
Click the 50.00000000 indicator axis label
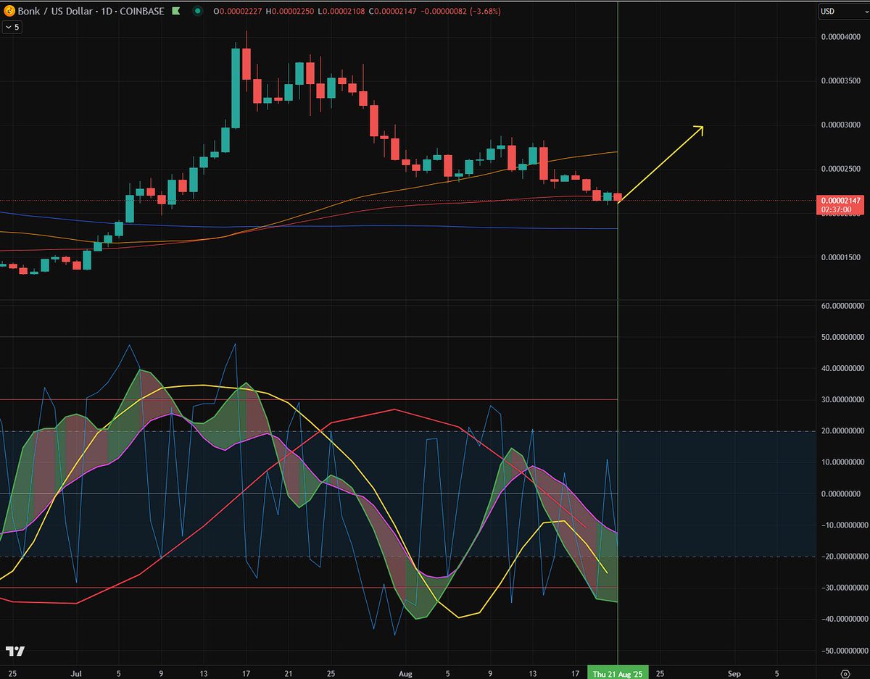[842, 337]
